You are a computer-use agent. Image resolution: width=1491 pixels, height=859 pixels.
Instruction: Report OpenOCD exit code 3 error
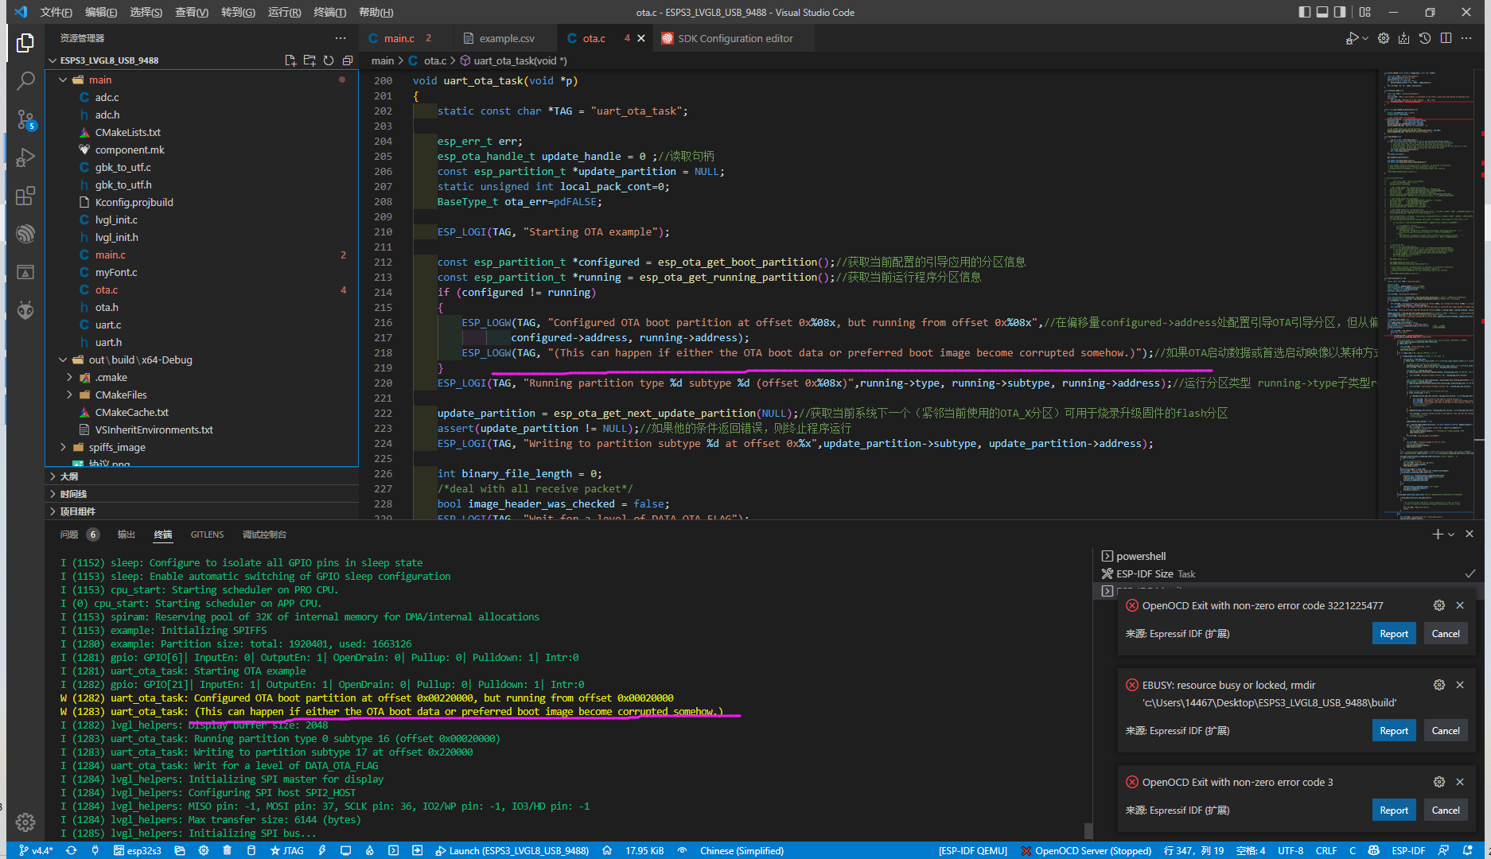[x=1394, y=810]
